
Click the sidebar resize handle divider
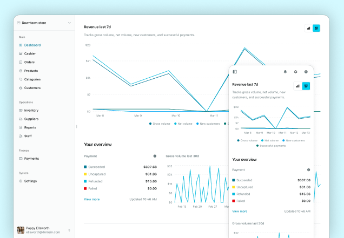coord(76,126)
